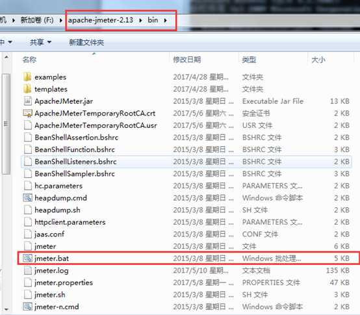Click the 新建文件夹 toolbar button
This screenshot has height=315, width=360.
coord(86,42)
